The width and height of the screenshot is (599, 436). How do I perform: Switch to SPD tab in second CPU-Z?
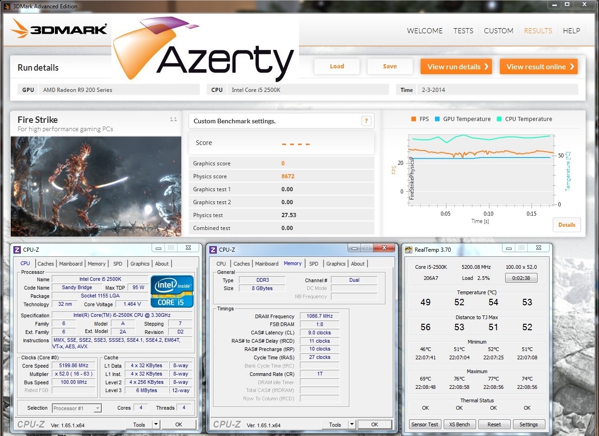(314, 264)
